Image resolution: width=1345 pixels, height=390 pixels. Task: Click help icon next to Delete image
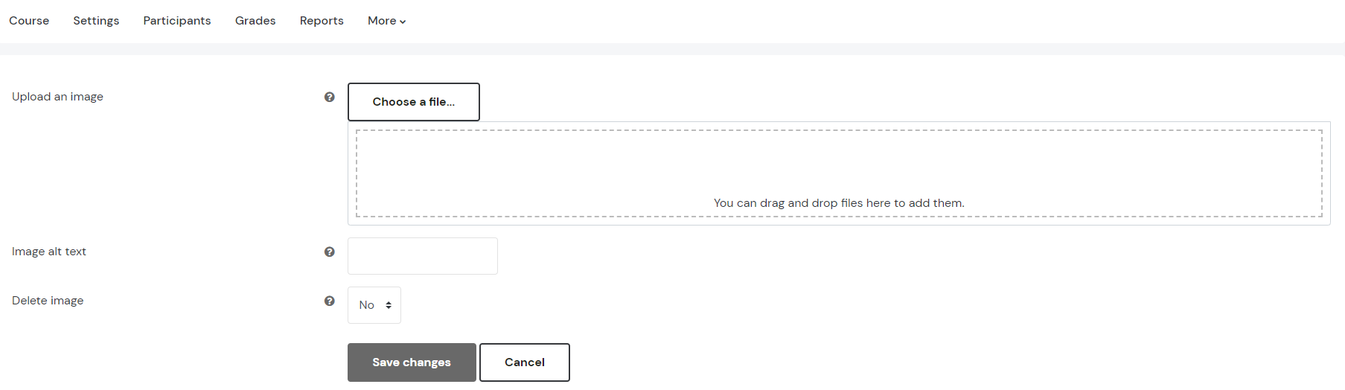[329, 301]
